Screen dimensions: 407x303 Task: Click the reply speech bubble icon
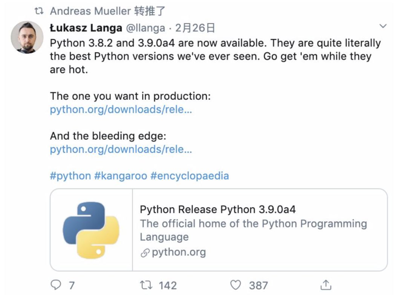tap(55, 285)
